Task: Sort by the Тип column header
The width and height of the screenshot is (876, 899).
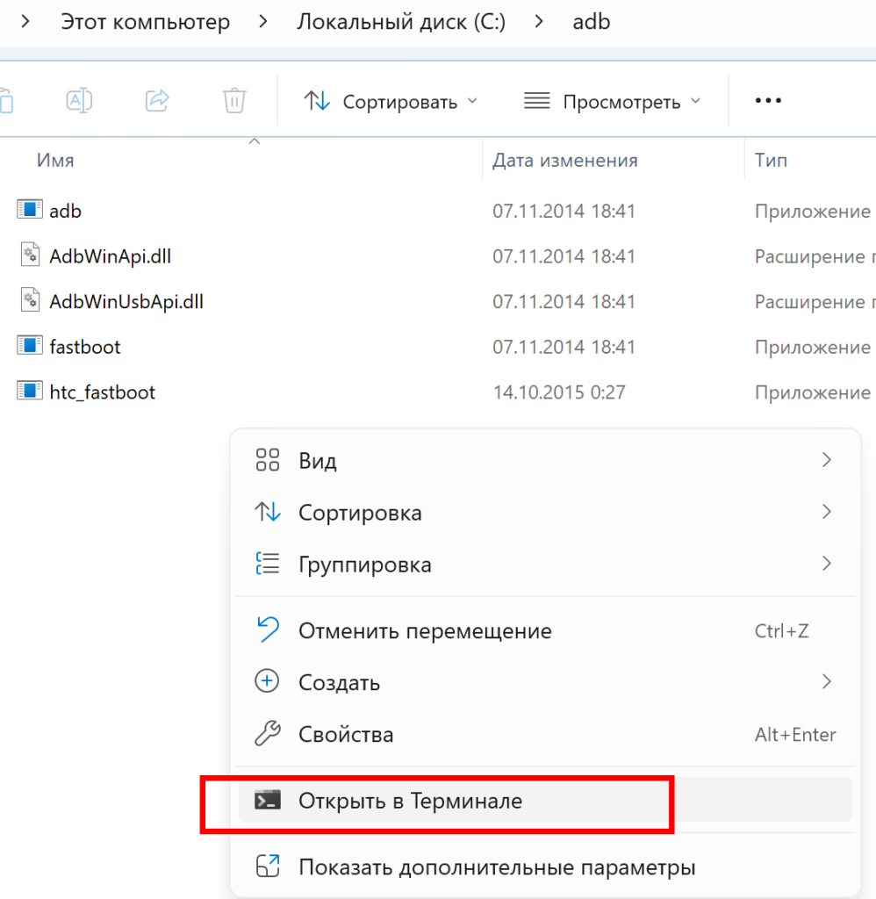Action: click(x=771, y=160)
